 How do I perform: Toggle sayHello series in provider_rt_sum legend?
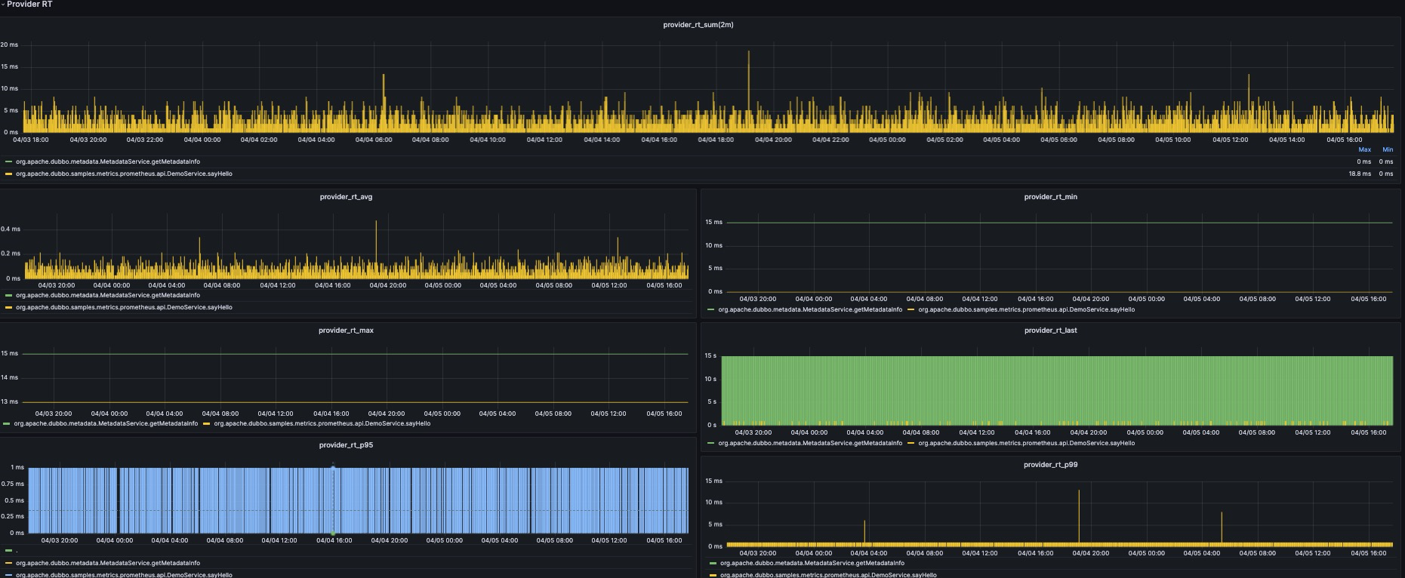(124, 174)
